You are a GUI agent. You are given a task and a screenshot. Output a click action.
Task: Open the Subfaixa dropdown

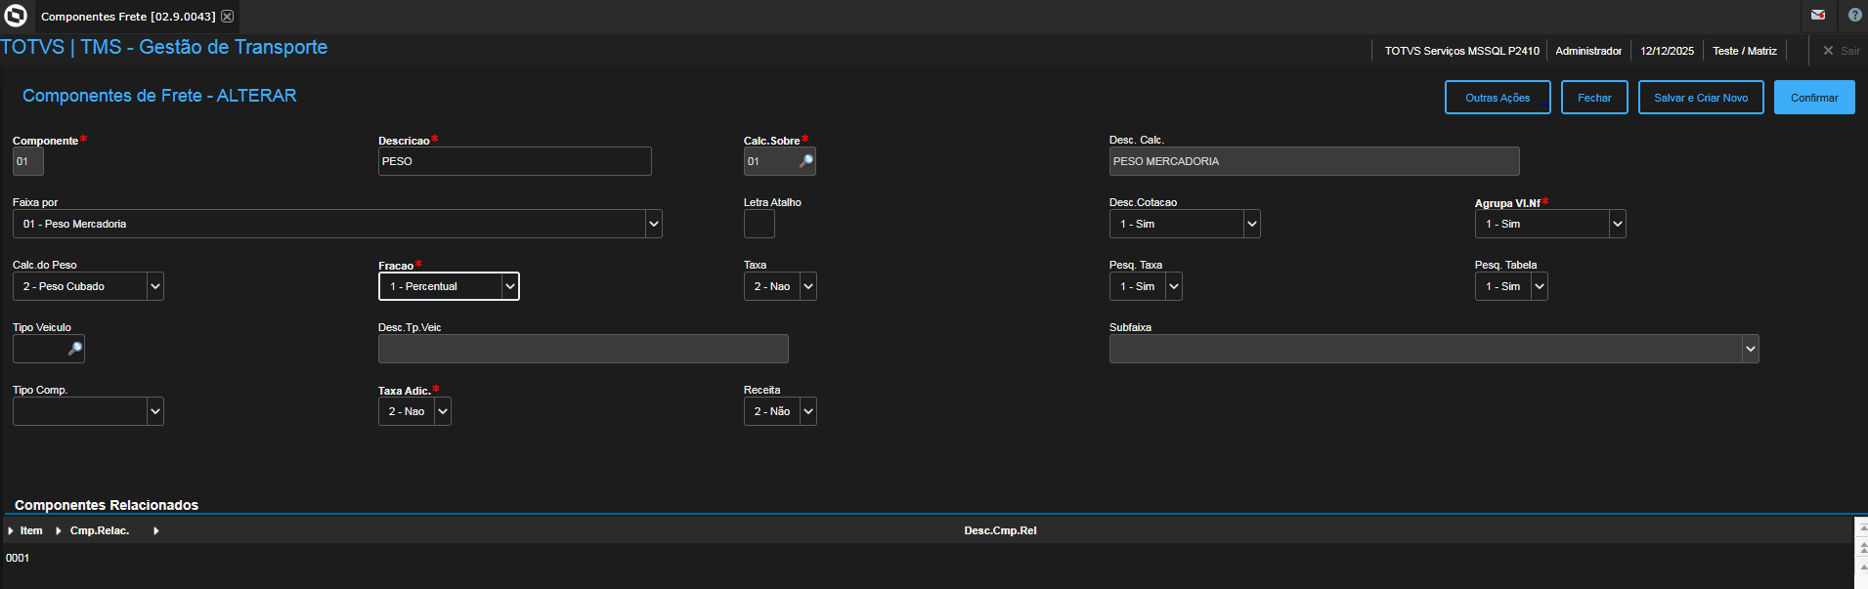coord(1750,349)
